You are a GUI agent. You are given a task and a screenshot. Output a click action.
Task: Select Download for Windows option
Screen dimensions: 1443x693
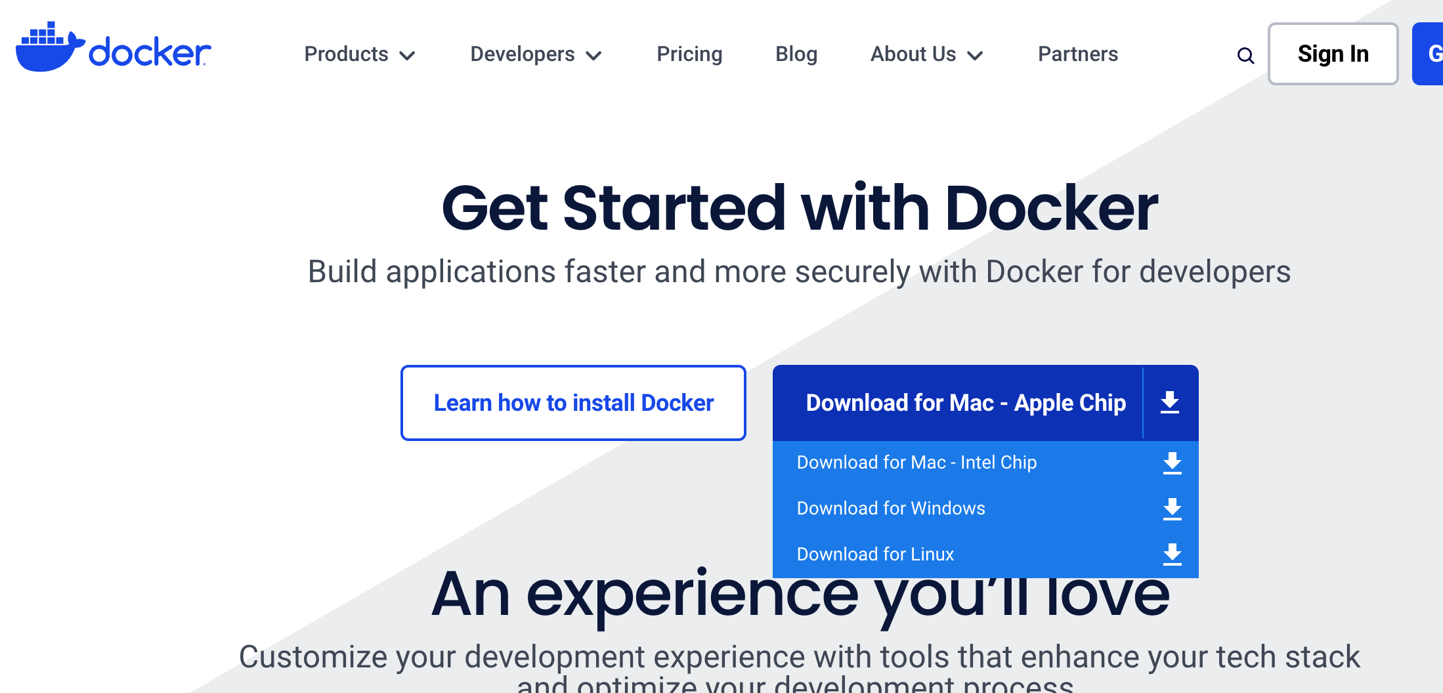pos(985,509)
